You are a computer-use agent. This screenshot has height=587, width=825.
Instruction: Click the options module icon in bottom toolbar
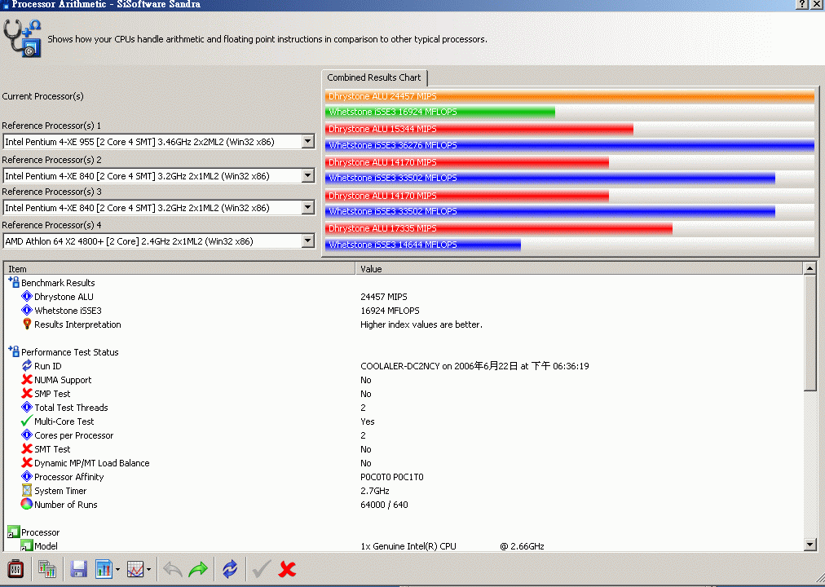[x=15, y=569]
